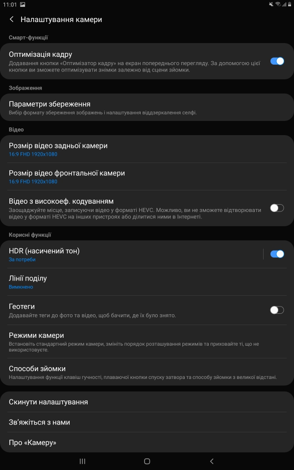Open Про «Камеру» info
294x470 pixels.
coord(147,443)
